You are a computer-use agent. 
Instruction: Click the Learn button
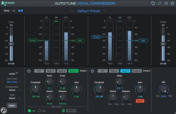pyautogui.click(x=12, y=105)
